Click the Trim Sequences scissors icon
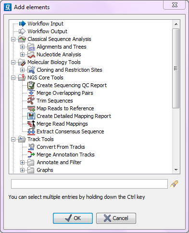This screenshot has width=189, height=233. point(31,101)
